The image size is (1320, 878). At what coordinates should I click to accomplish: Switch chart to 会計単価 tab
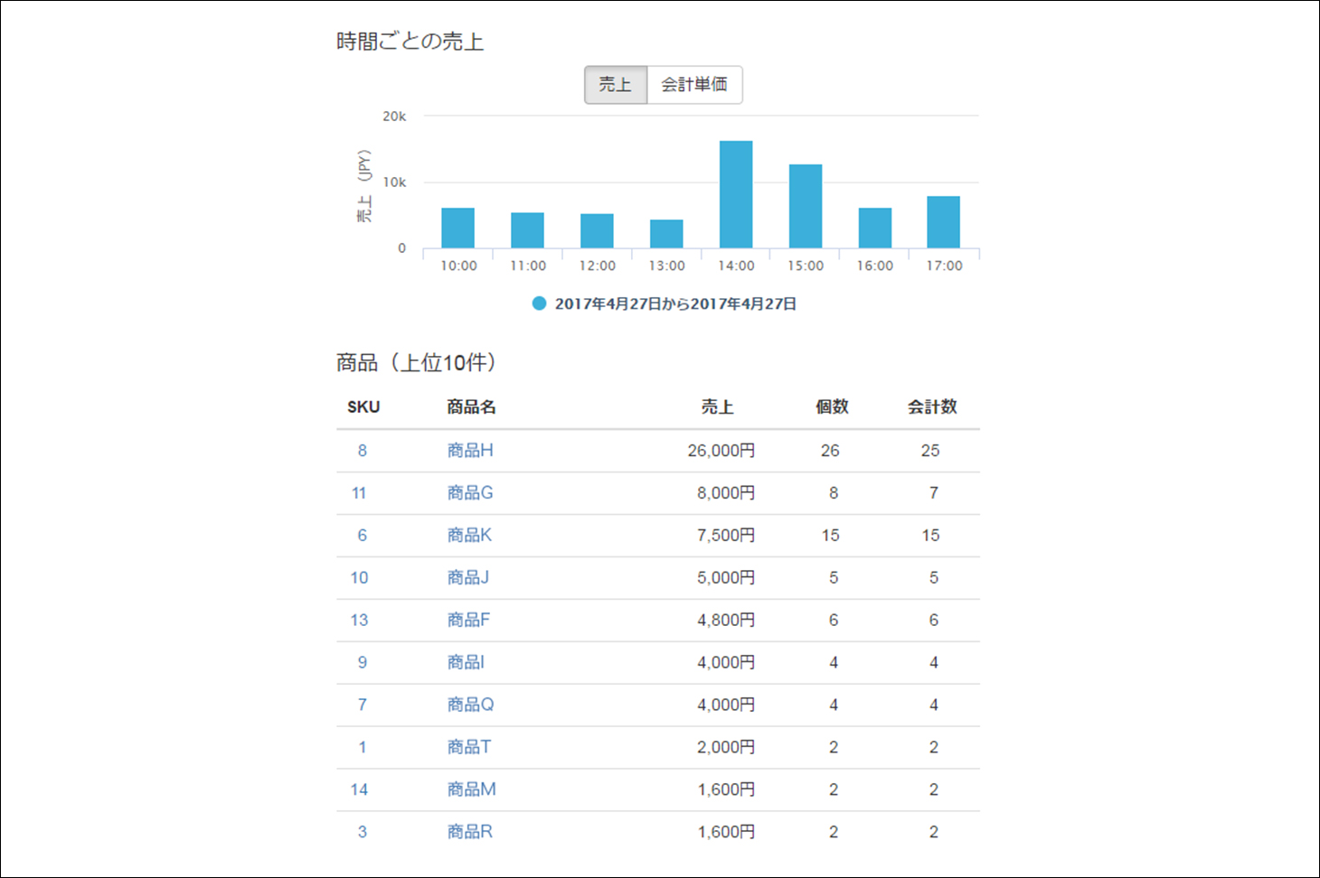point(694,85)
